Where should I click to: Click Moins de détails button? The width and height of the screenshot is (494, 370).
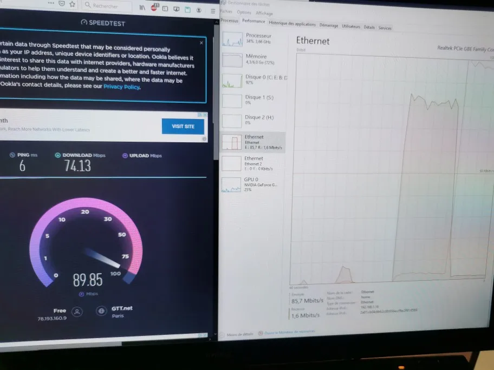237,334
